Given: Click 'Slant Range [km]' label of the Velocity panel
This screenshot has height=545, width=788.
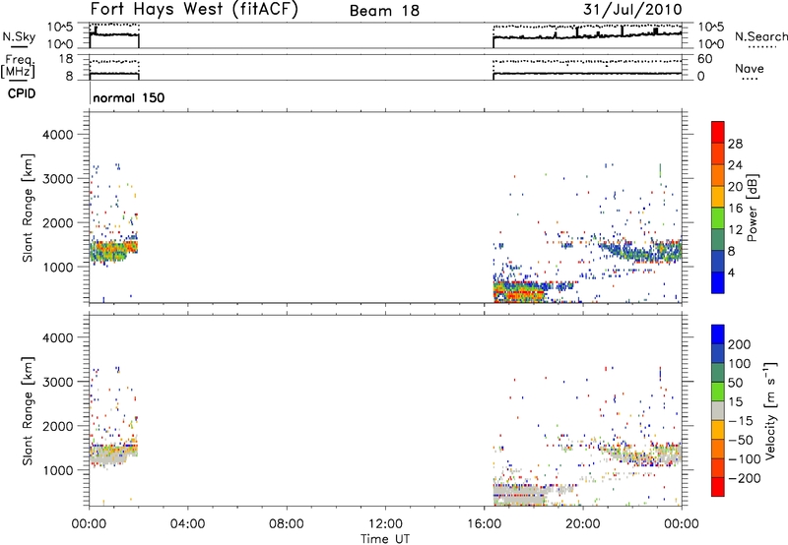Looking at the screenshot, I should (28, 411).
